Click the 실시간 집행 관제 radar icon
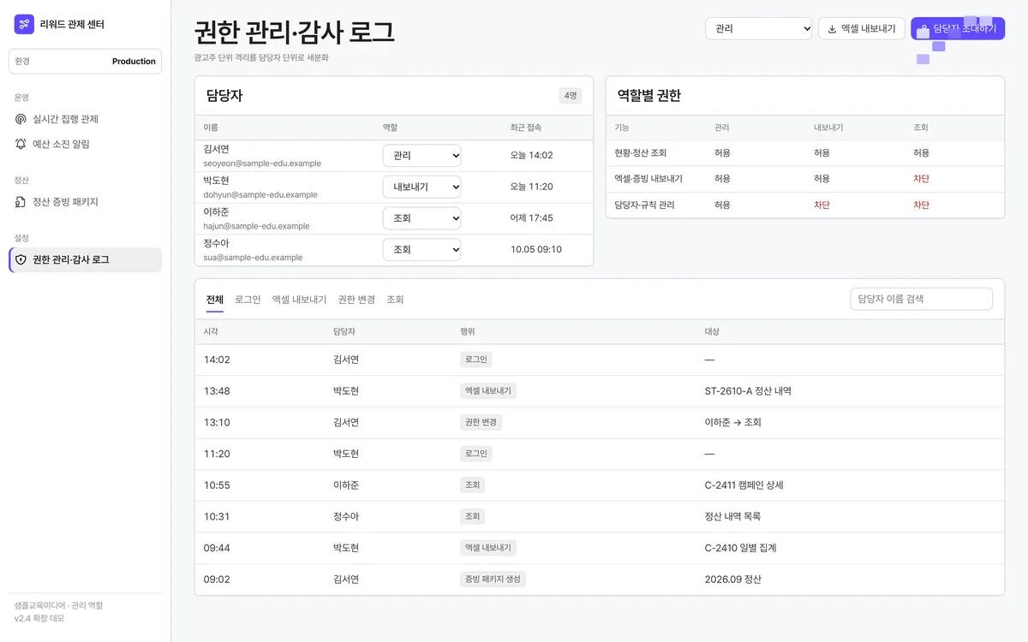Image resolution: width=1028 pixels, height=642 pixels. pos(21,119)
